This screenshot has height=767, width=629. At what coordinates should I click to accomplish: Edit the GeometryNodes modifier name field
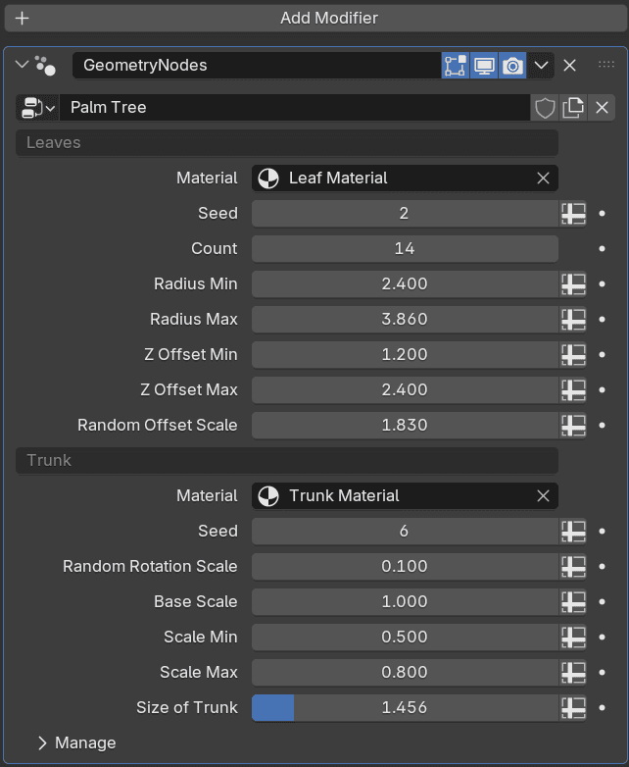point(257,65)
